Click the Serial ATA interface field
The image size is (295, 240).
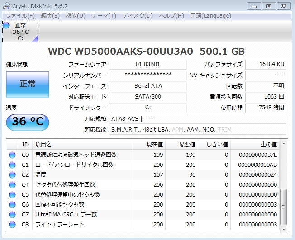(x=148, y=86)
